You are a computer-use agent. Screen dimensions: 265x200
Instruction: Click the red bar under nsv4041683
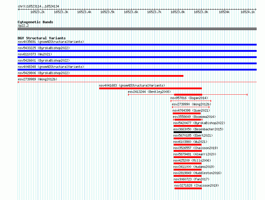click(x=150, y=88)
